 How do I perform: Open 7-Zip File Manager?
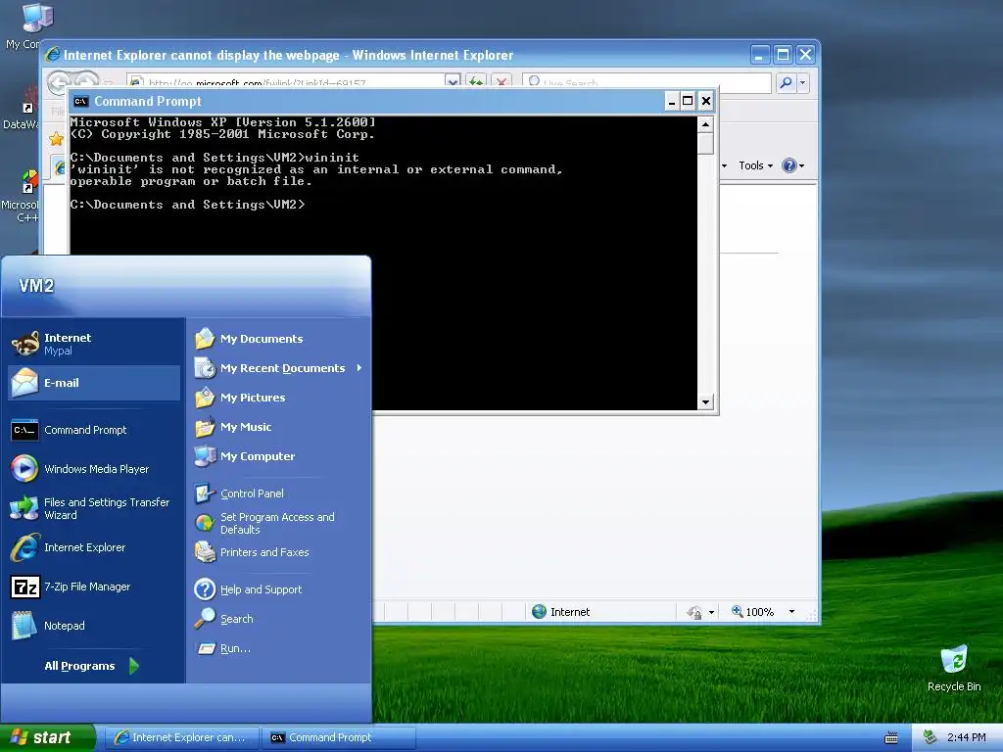click(93, 587)
